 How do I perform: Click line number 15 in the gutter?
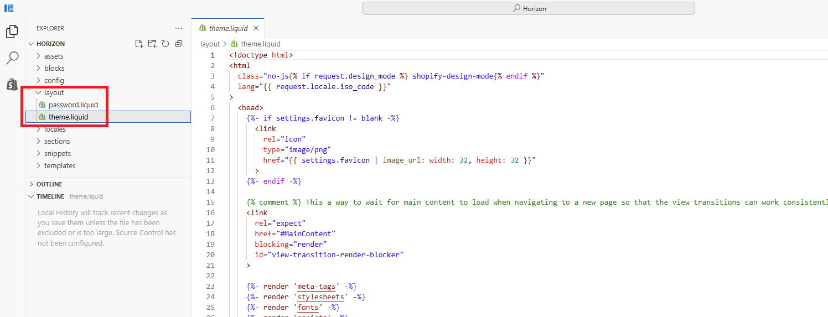point(210,202)
